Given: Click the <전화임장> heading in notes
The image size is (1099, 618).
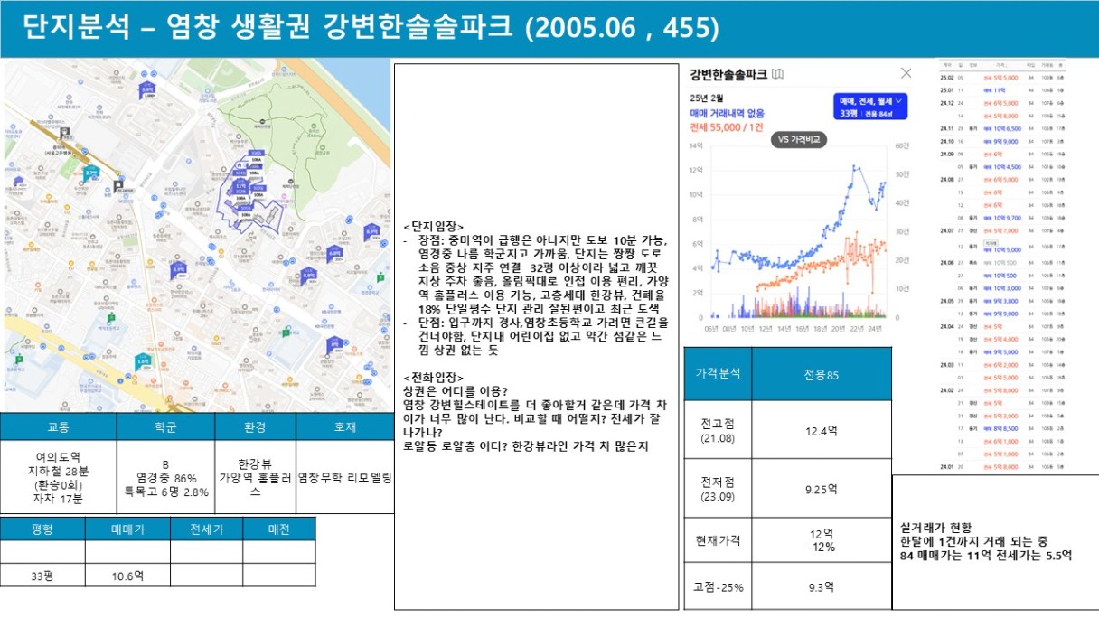Looking at the screenshot, I should tap(434, 377).
